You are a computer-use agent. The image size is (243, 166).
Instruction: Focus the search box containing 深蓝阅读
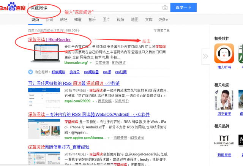[x=99, y=7]
